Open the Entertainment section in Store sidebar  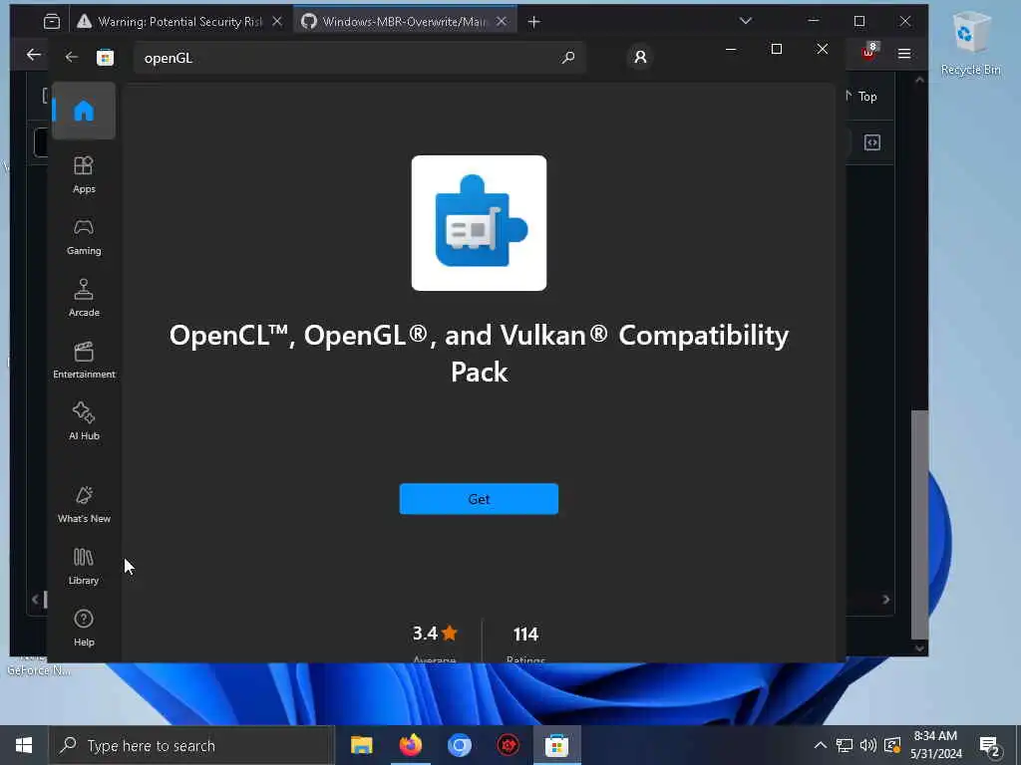[x=84, y=361]
